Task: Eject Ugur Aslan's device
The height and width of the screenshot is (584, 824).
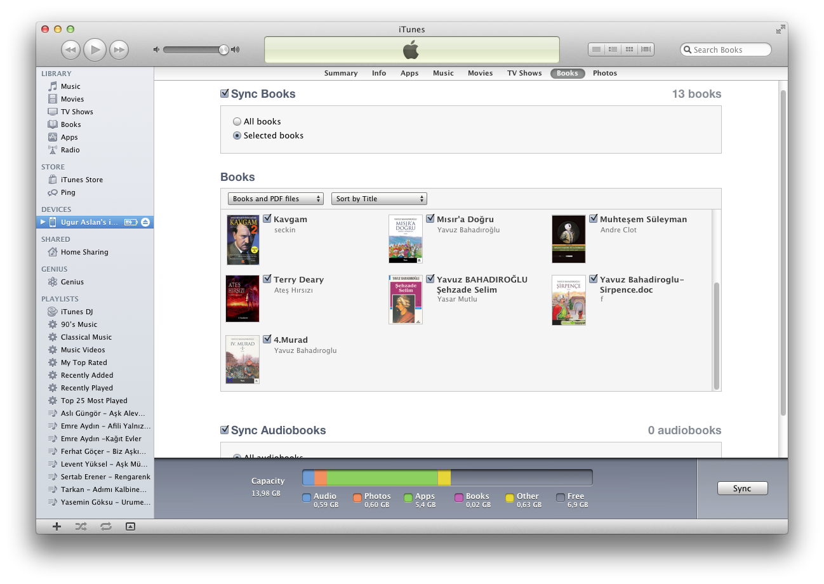Action: 145,222
